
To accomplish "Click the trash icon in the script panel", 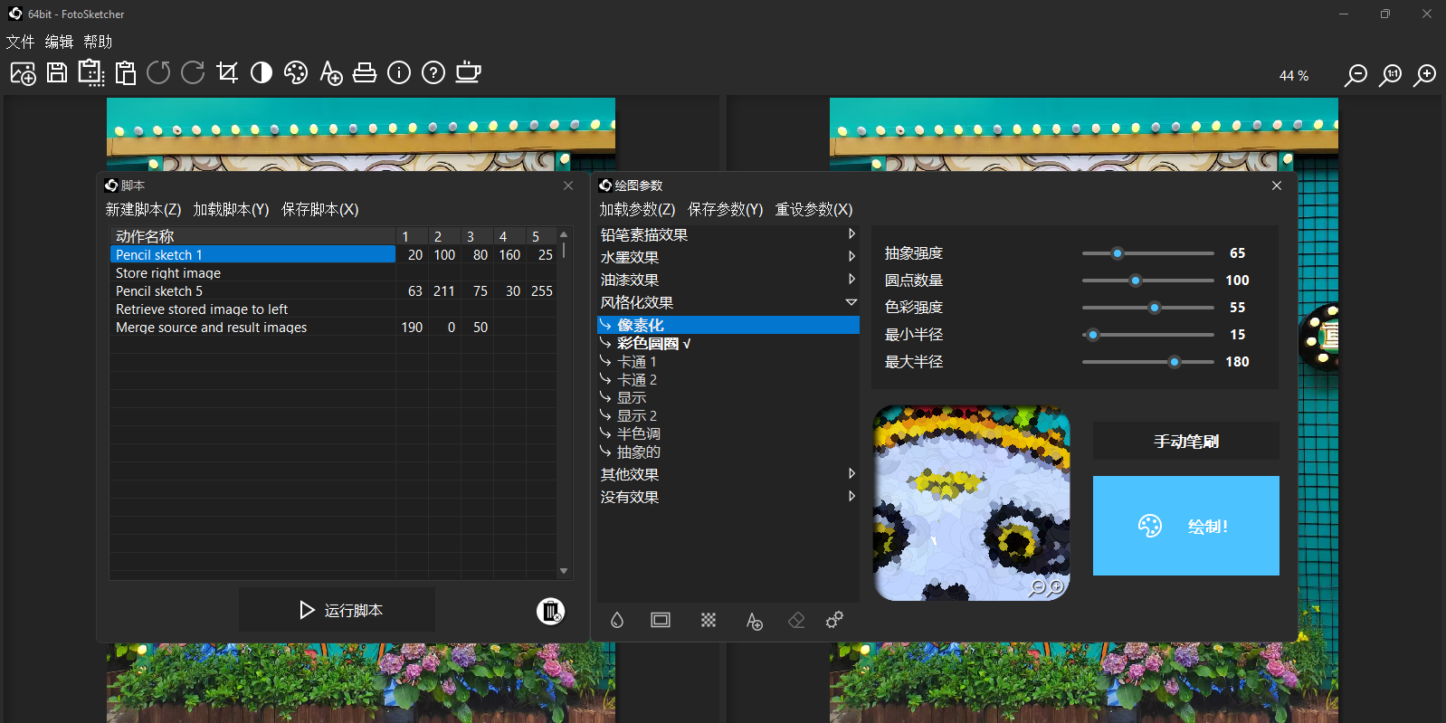I will click(550, 612).
